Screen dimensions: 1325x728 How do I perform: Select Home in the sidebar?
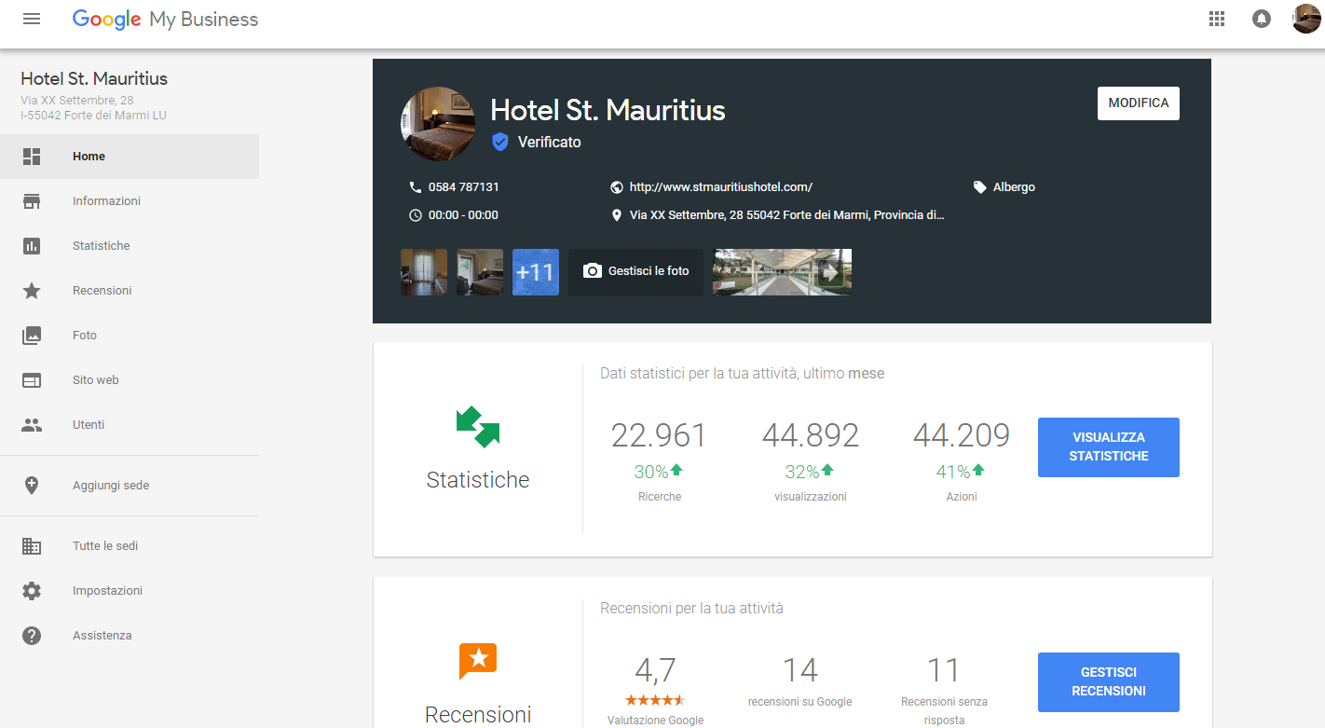click(x=130, y=157)
